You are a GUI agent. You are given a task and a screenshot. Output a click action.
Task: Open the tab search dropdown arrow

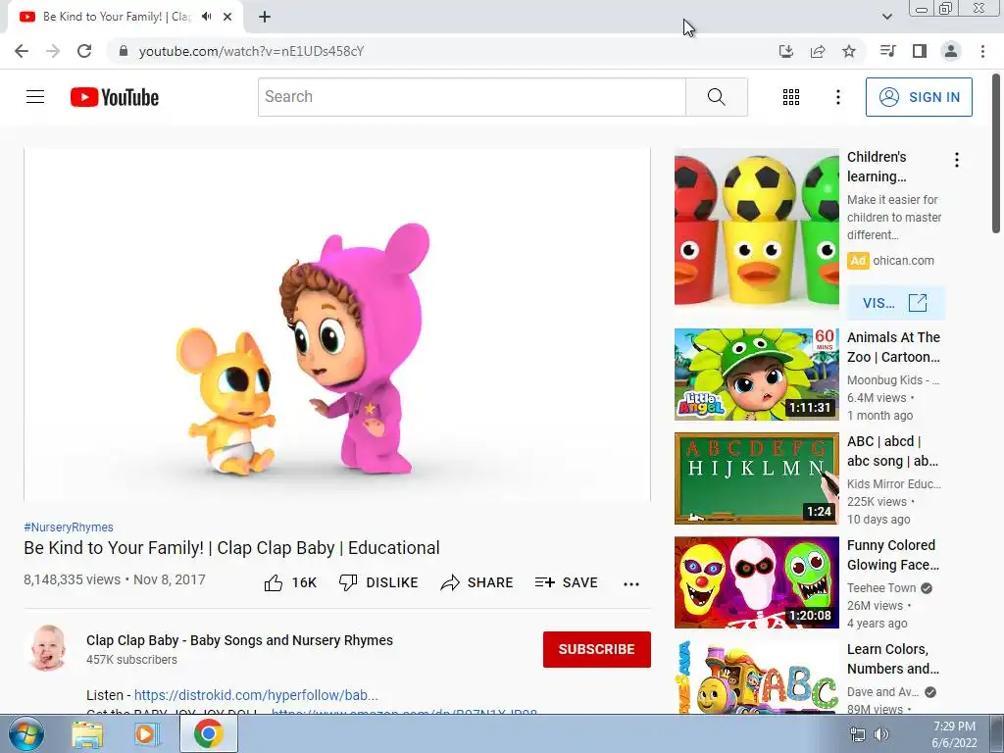(x=886, y=17)
